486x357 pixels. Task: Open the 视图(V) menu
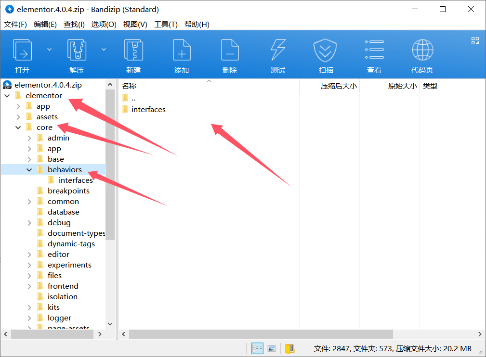coord(135,25)
